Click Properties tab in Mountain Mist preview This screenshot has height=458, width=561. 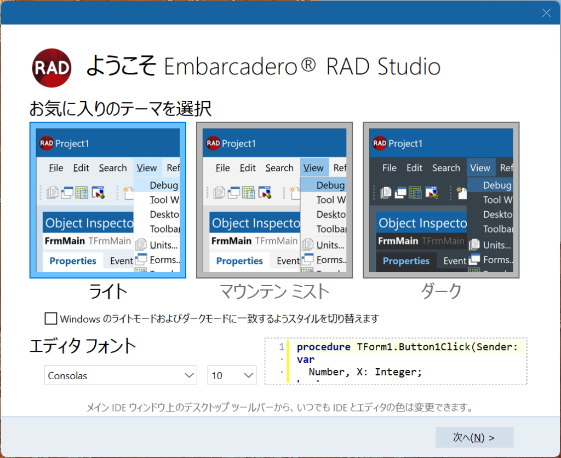tap(239, 261)
